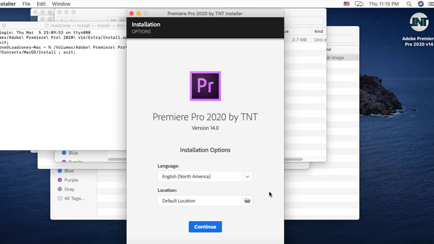Click the Default Location field
The image size is (434, 244).
tap(200, 201)
